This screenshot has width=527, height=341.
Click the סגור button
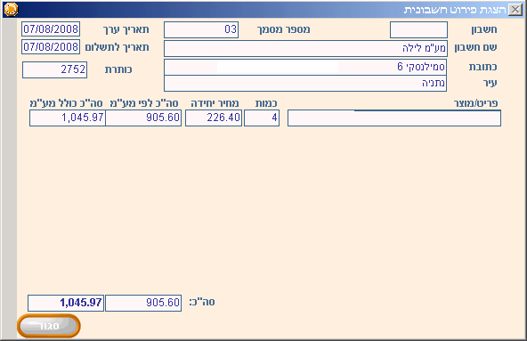49,326
